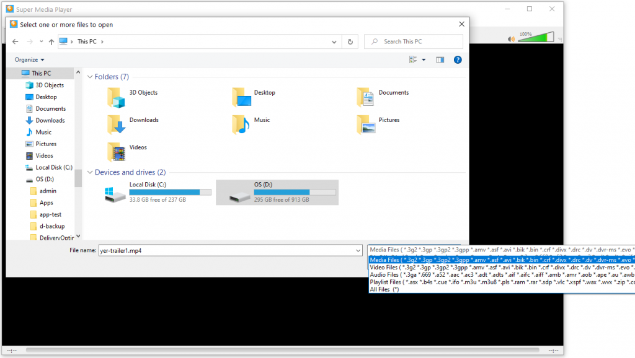The image size is (635, 358).
Task: Open the 3D Objects folder
Action: pyautogui.click(x=116, y=97)
